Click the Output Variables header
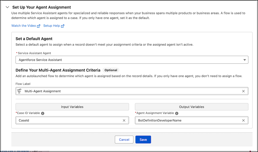This screenshot has width=258, height=152. tap(191, 107)
